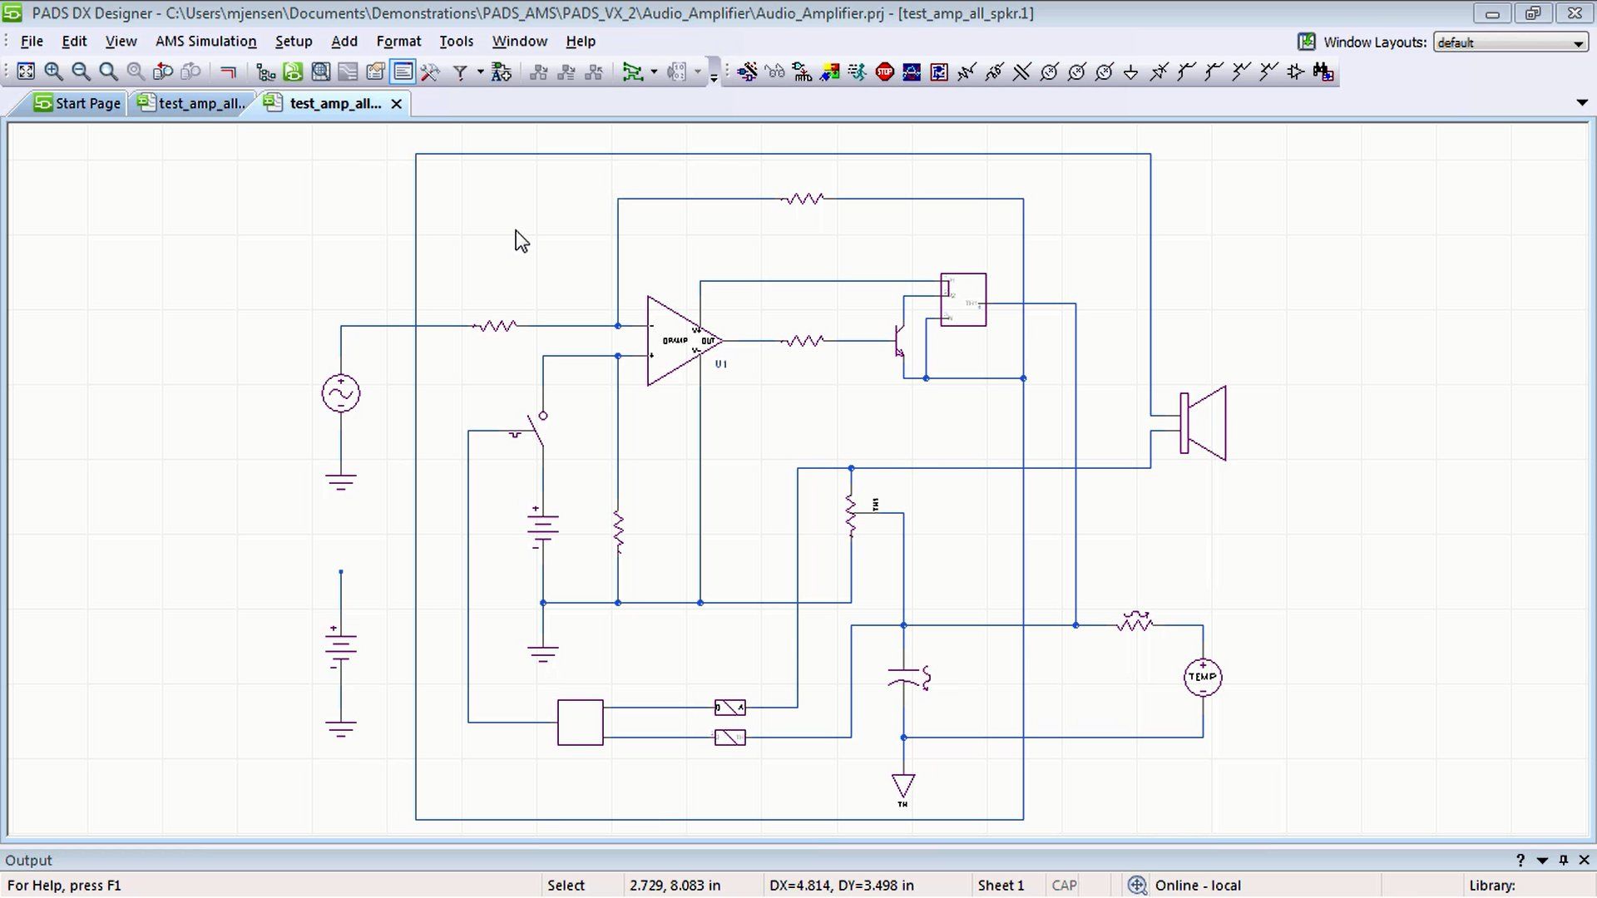Click the Zoom Out magnifier icon

(81, 72)
